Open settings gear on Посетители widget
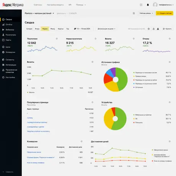 click(x=57, y=39)
